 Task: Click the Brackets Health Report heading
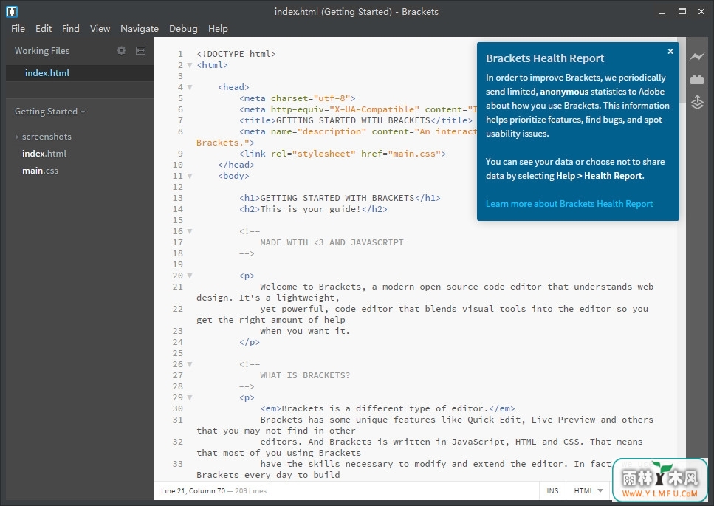(x=545, y=58)
